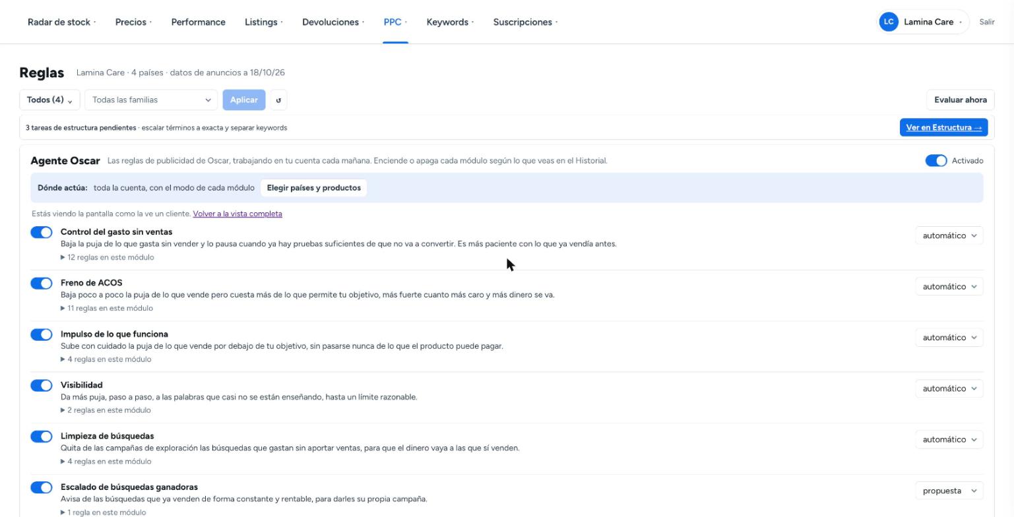Turn off the Agente Oscar Activado switch
The width and height of the screenshot is (1014, 517).
[936, 161]
